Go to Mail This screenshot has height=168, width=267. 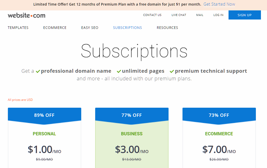pyautogui.click(x=200, y=15)
